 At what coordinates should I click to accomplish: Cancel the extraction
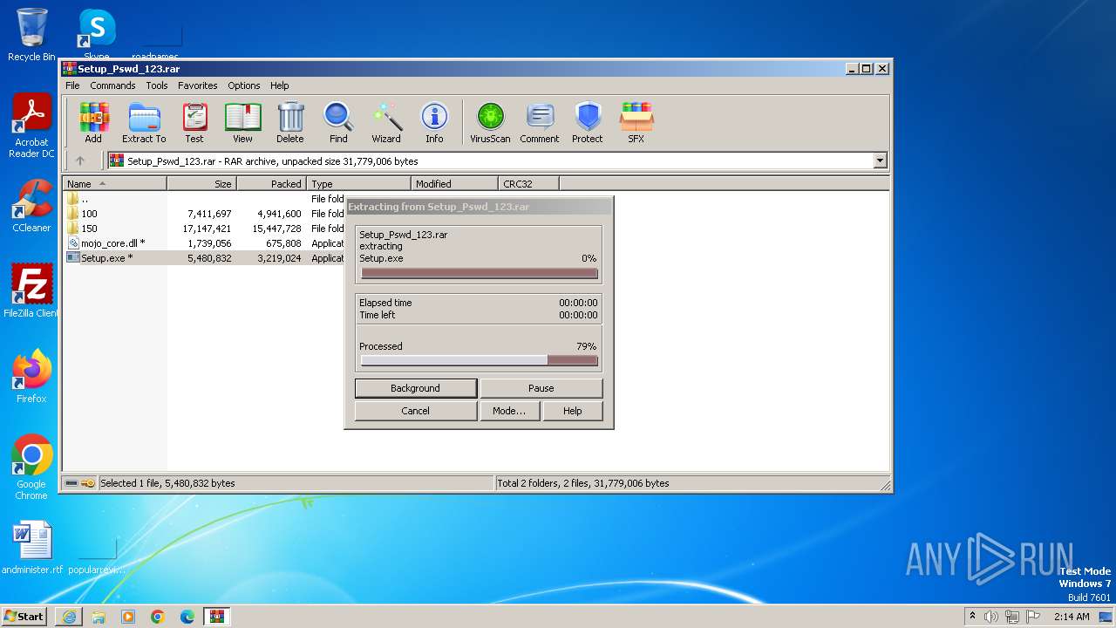[x=416, y=411]
